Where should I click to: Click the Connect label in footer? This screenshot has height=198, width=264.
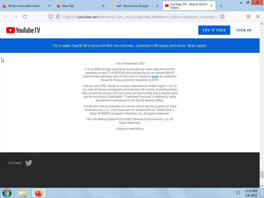coord(15,163)
